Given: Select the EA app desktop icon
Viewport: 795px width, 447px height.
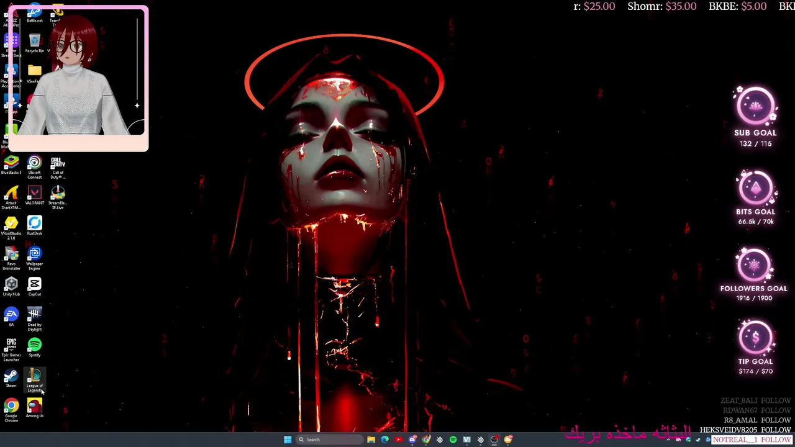Looking at the screenshot, I should (11, 317).
